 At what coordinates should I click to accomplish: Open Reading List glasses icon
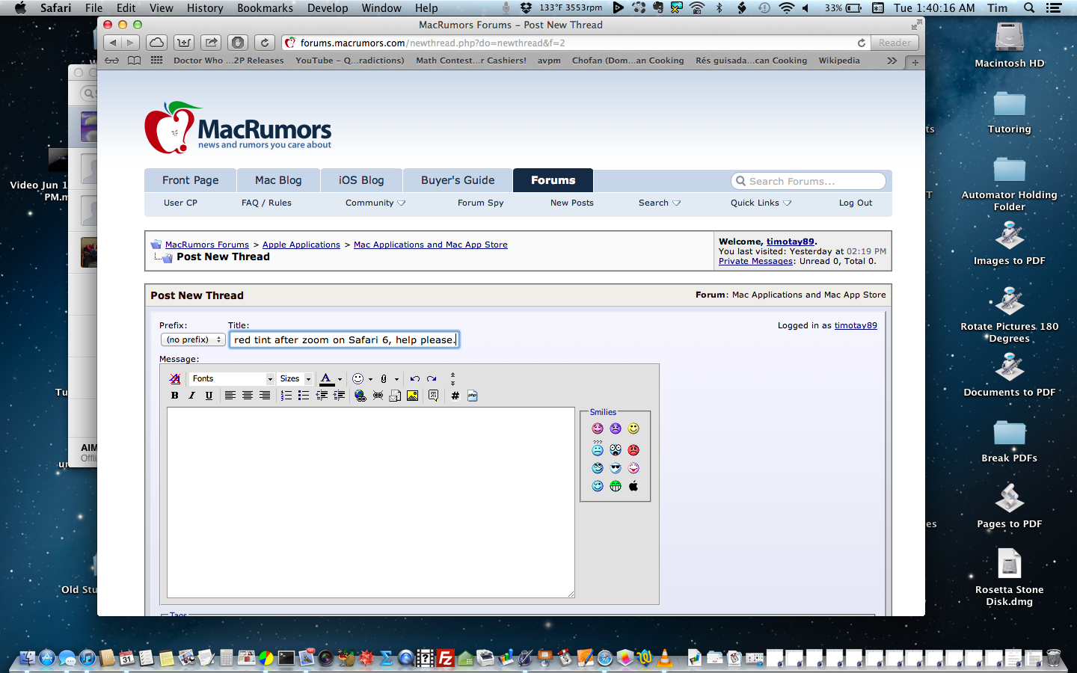click(x=111, y=61)
